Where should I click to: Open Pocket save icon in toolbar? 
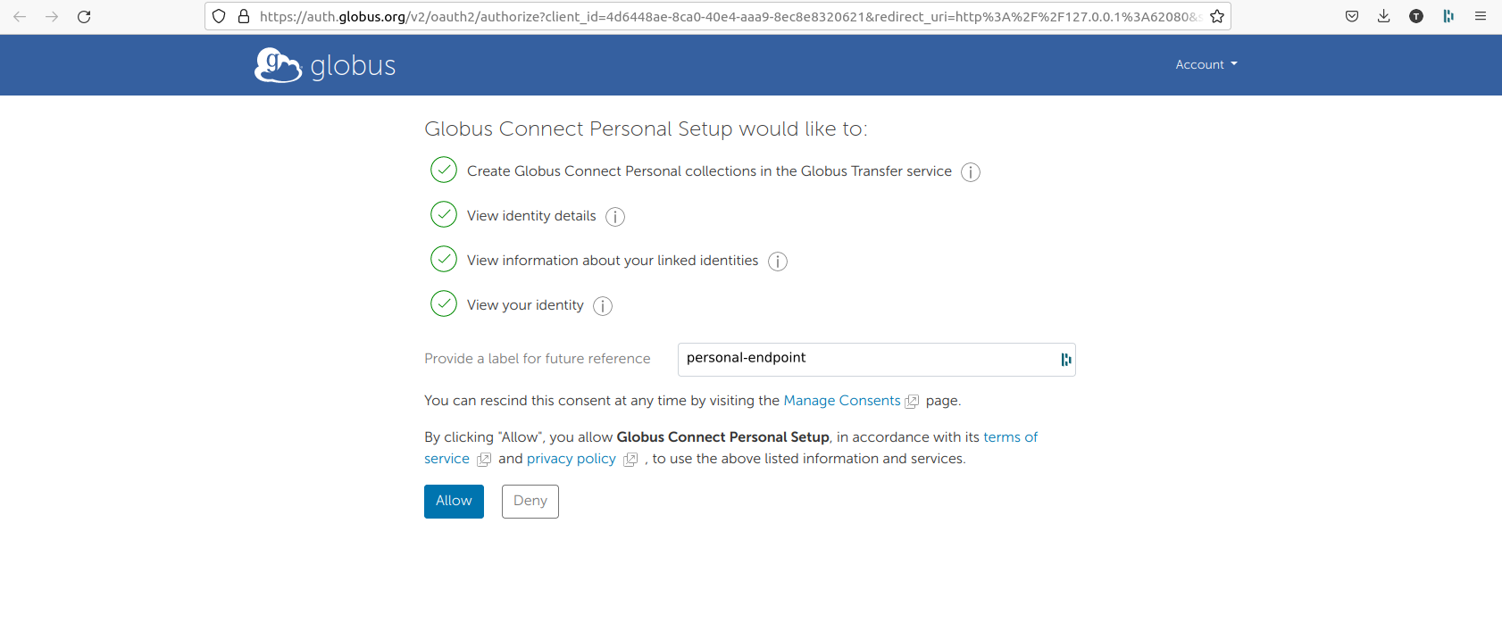1352,16
